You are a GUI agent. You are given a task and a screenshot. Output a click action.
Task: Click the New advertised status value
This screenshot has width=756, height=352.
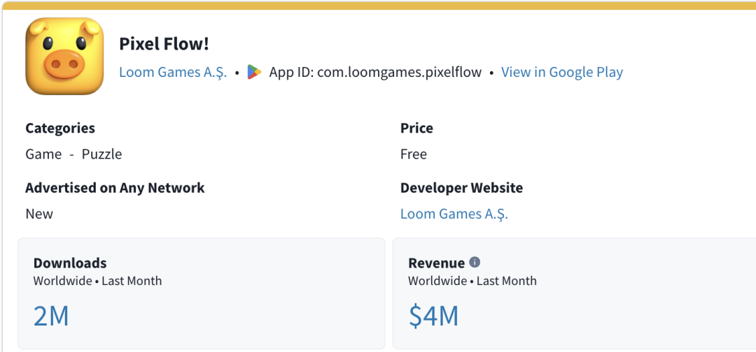coord(39,214)
